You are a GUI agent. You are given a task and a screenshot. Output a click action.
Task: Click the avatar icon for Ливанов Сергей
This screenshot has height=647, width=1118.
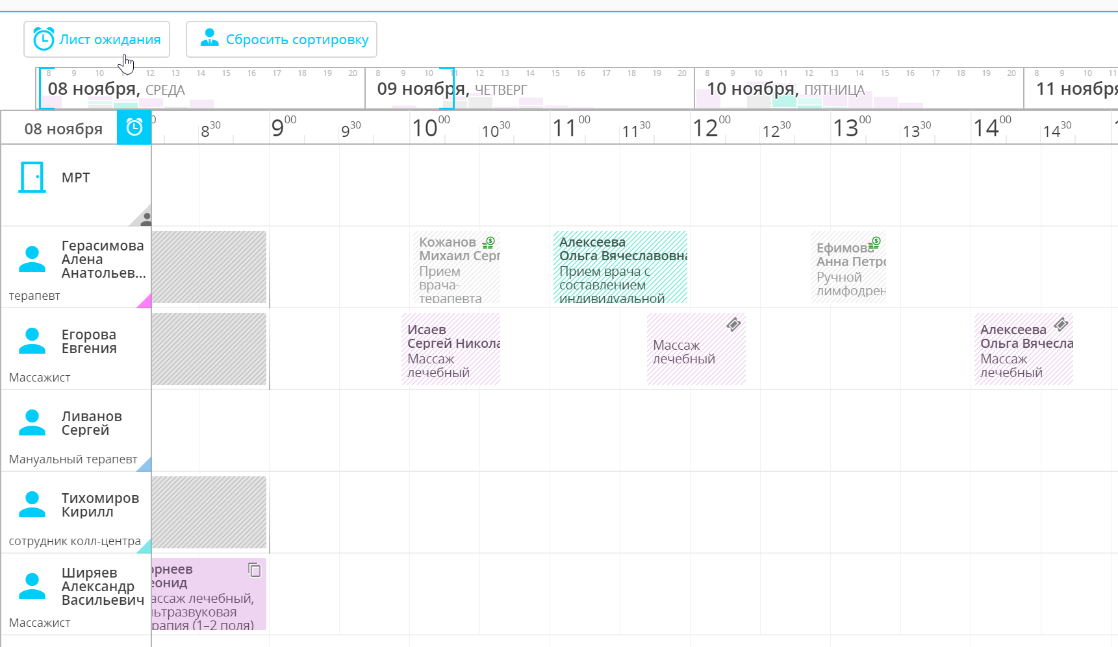[32, 422]
